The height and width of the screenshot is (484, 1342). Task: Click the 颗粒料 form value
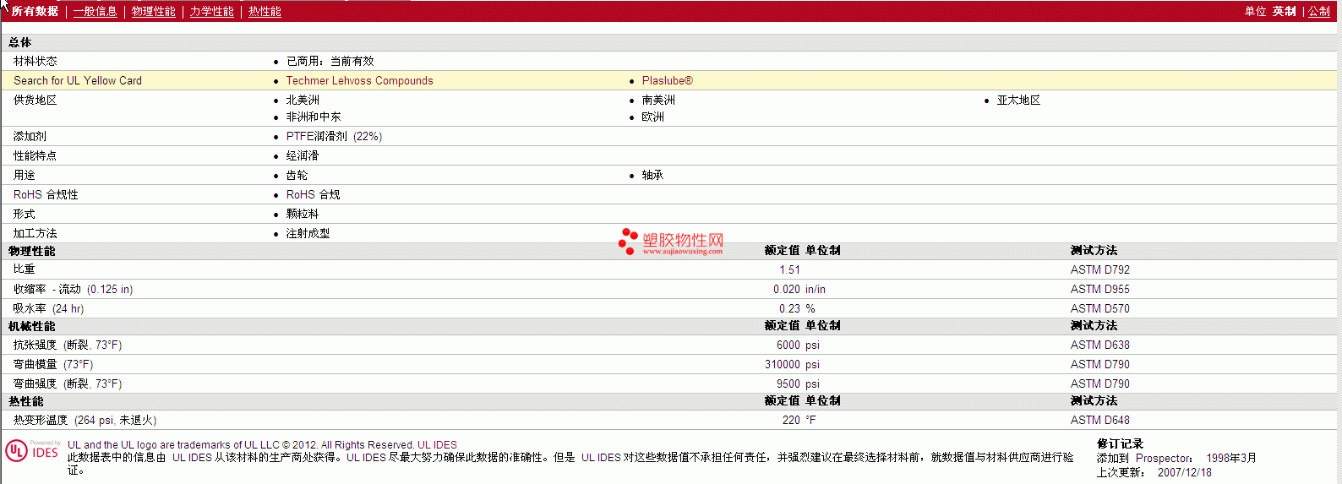pos(303,214)
